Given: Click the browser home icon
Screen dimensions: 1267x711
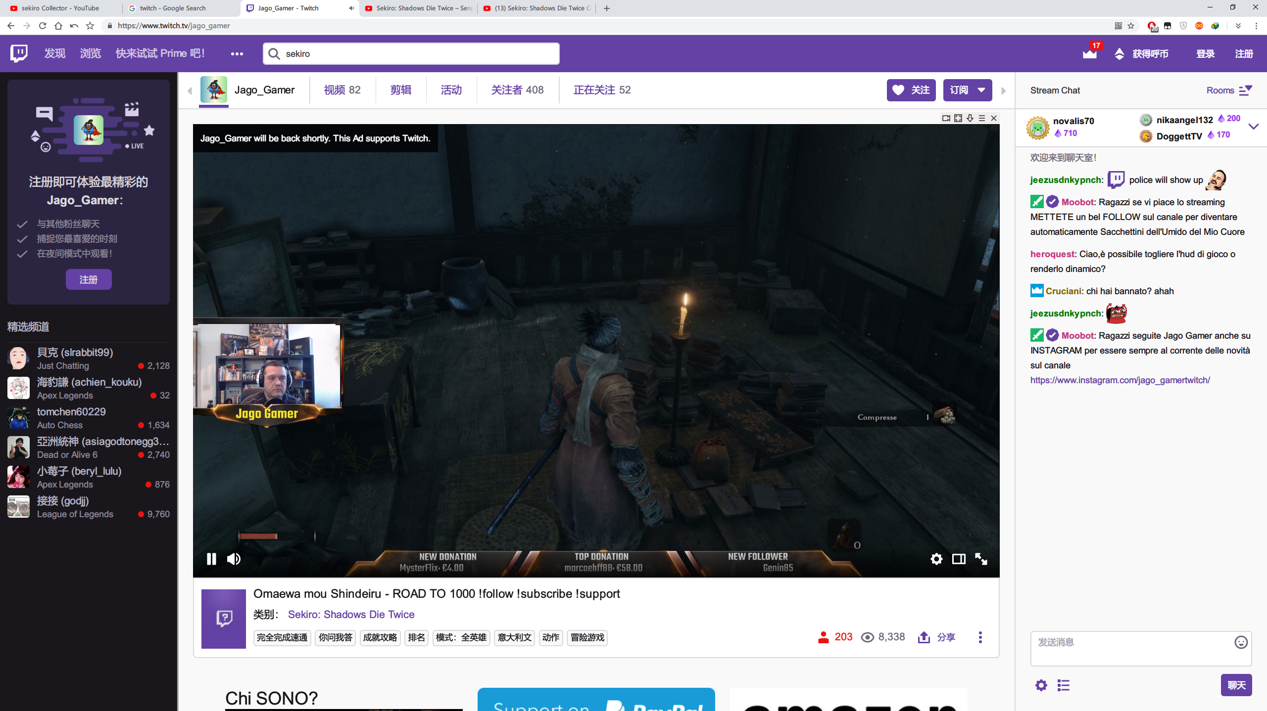Looking at the screenshot, I should (58, 26).
